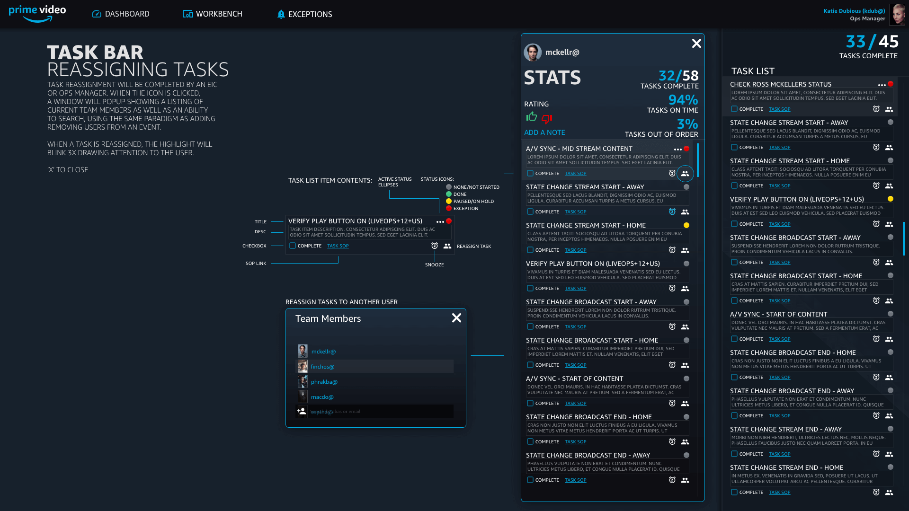
Task: Click thumbs down rating icon
Action: [547, 119]
